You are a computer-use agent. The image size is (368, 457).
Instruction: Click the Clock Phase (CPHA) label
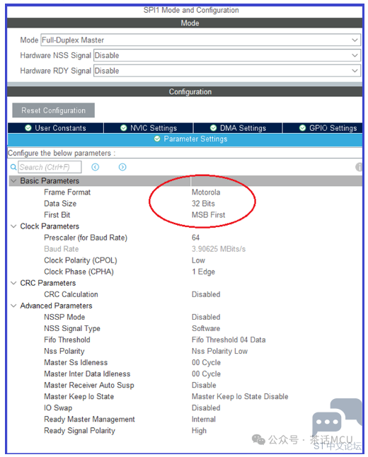tap(79, 272)
